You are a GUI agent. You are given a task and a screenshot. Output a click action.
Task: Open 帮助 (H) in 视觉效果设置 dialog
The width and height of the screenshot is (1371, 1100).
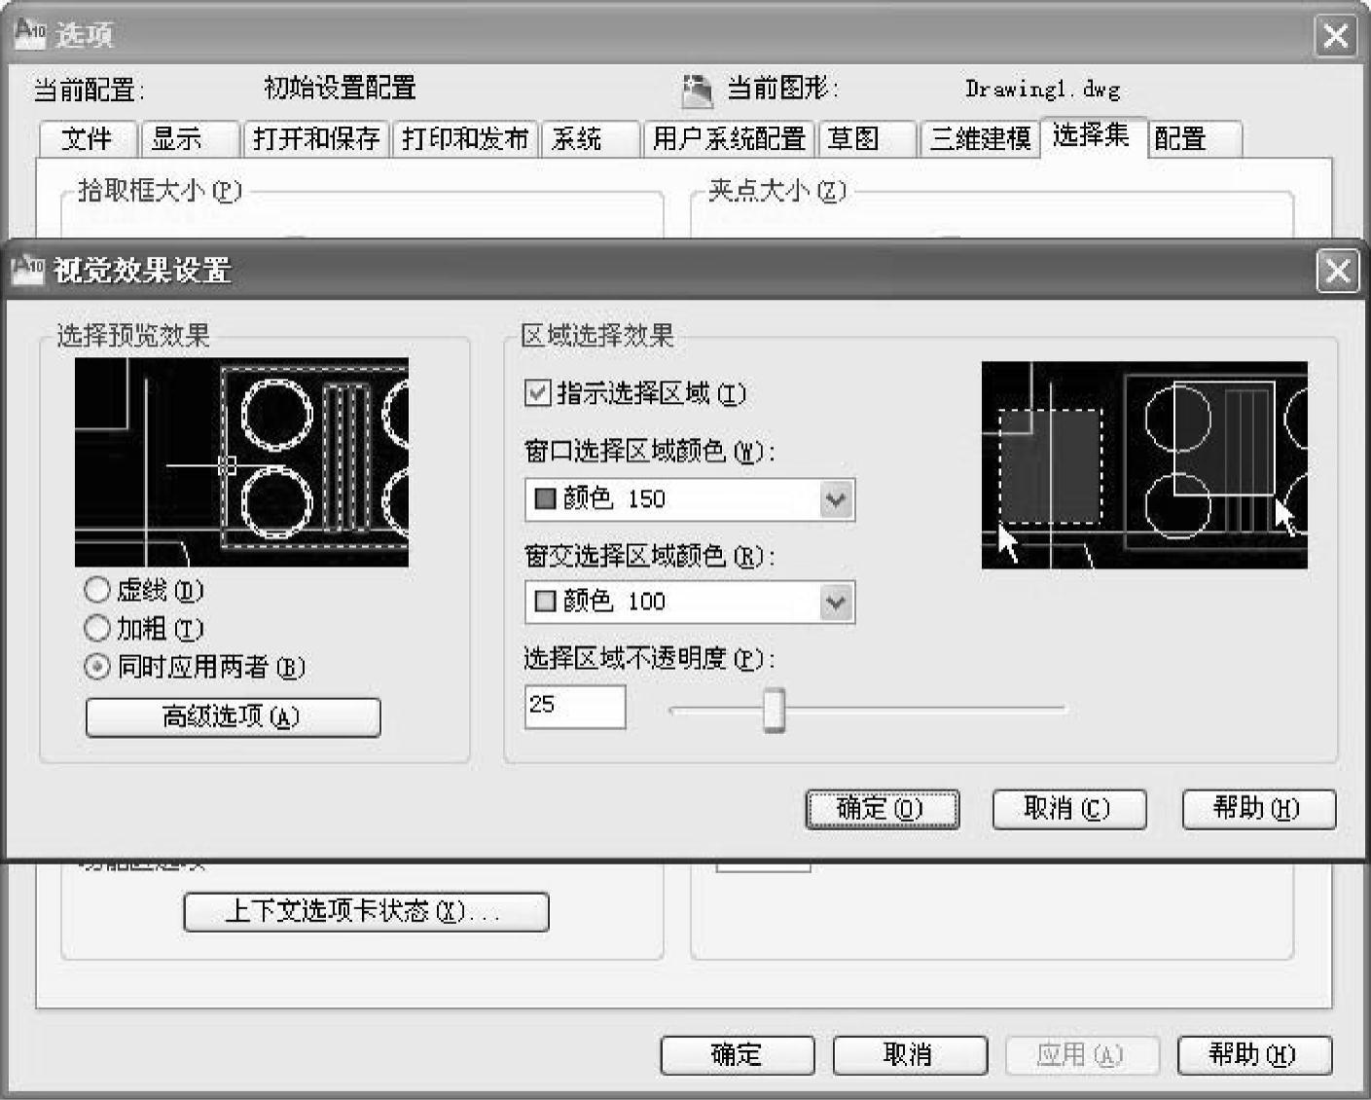pos(1258,809)
